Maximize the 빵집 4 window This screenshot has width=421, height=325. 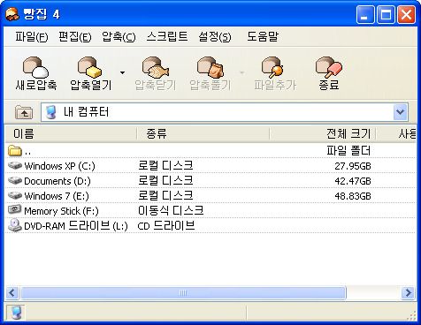click(x=386, y=14)
